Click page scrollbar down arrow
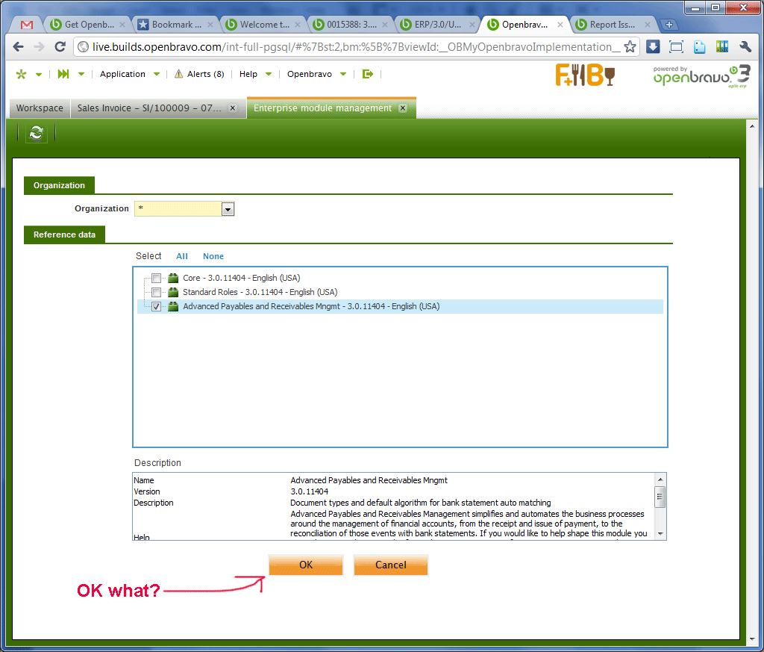 [752, 639]
